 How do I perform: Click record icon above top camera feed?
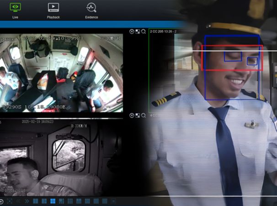[132, 32]
